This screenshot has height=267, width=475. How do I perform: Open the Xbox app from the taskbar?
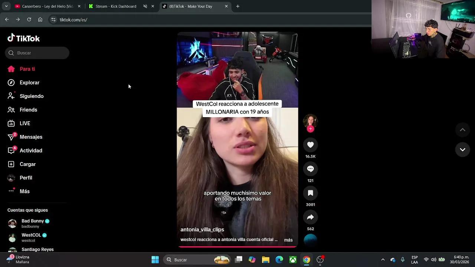[293, 260]
